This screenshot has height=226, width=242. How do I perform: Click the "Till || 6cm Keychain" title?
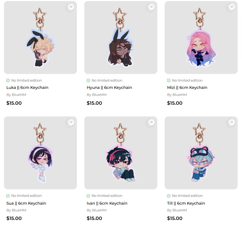(186, 203)
